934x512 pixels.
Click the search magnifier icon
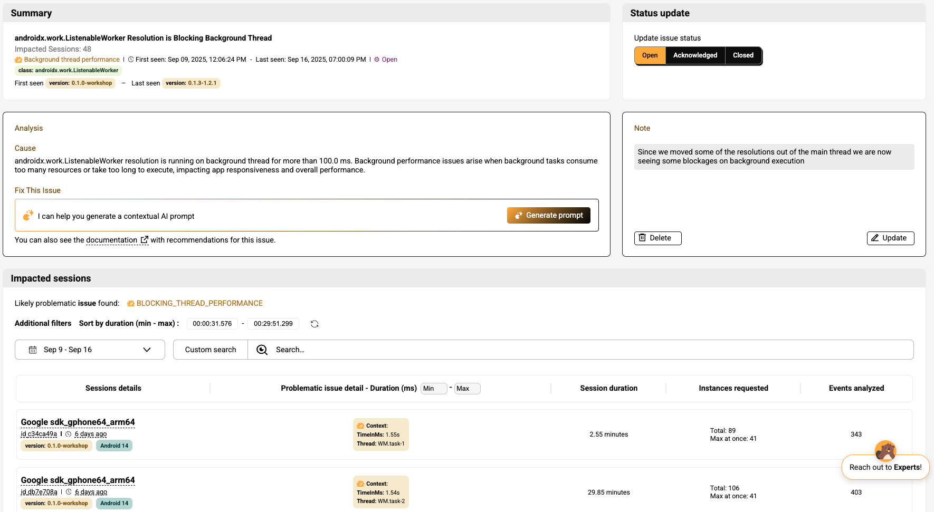point(262,350)
